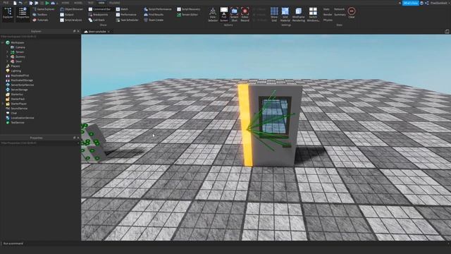Expand the StarterPlayer node
This screenshot has height=254, width=451.
(x=3, y=104)
